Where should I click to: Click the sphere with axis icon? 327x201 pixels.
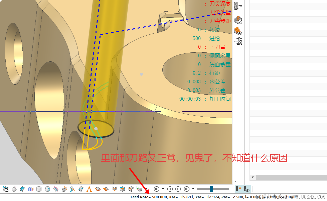[14, 189]
